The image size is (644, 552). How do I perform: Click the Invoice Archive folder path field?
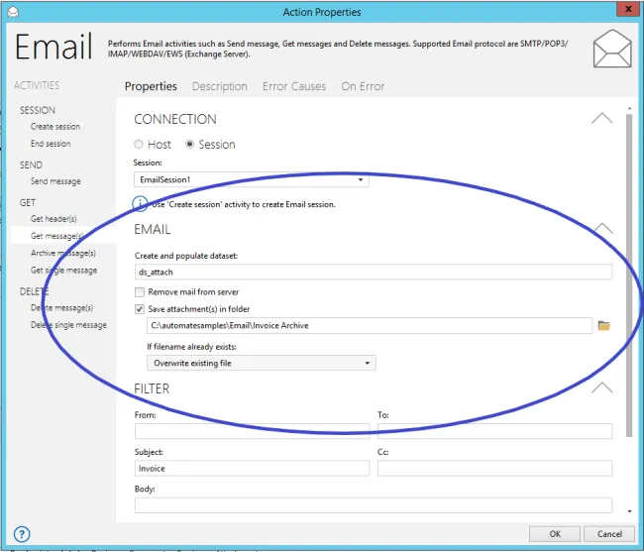tap(370, 326)
